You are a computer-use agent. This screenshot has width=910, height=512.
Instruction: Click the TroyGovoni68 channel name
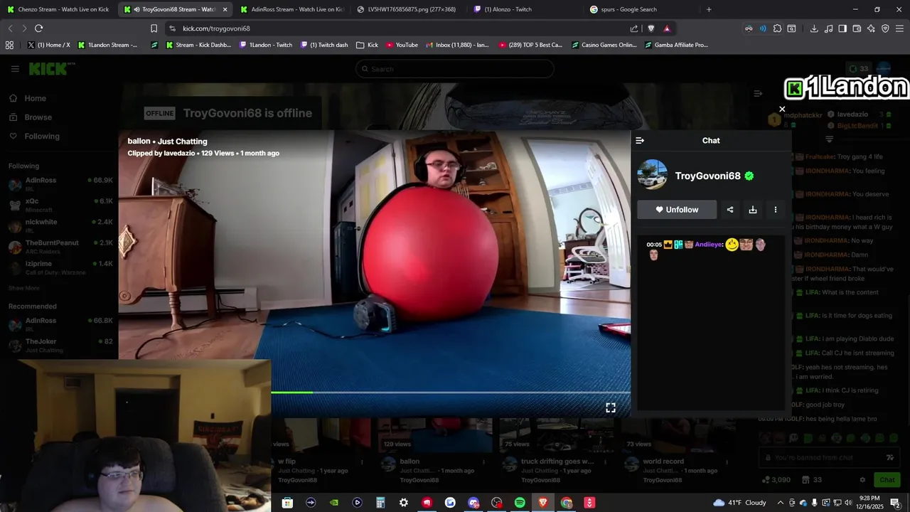tap(707, 176)
